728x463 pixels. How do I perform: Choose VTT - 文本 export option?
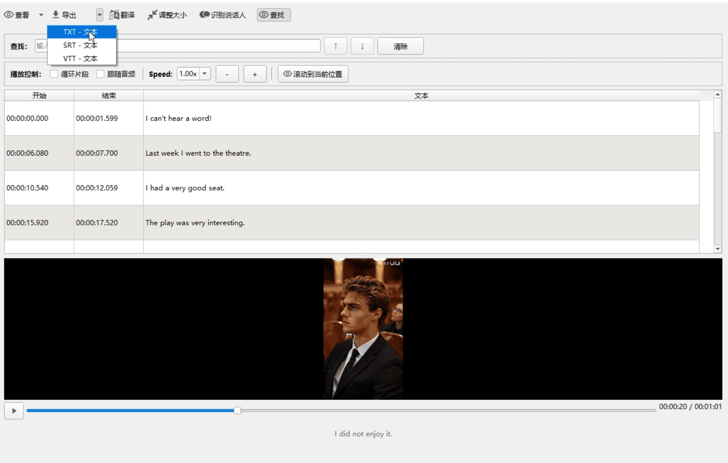[x=82, y=58]
